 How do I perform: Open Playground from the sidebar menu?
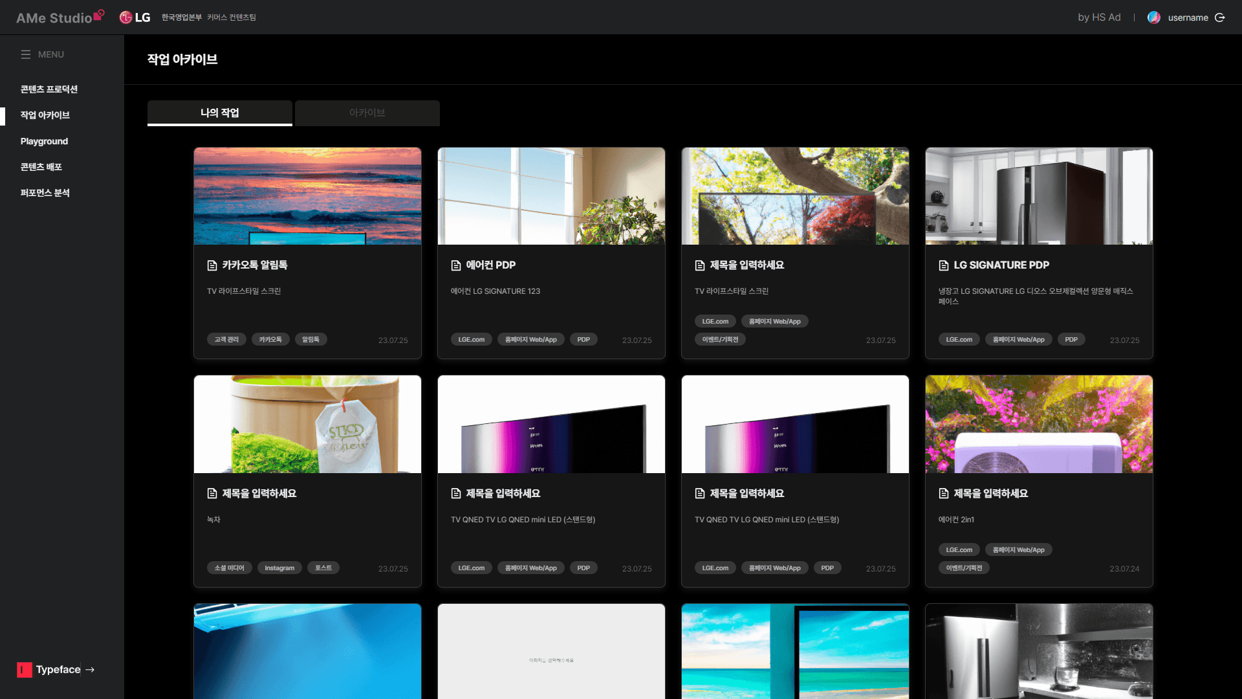[44, 141]
